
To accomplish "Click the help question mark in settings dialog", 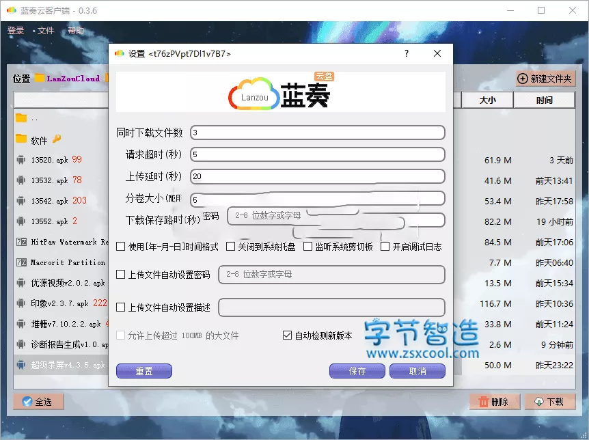I will (407, 53).
